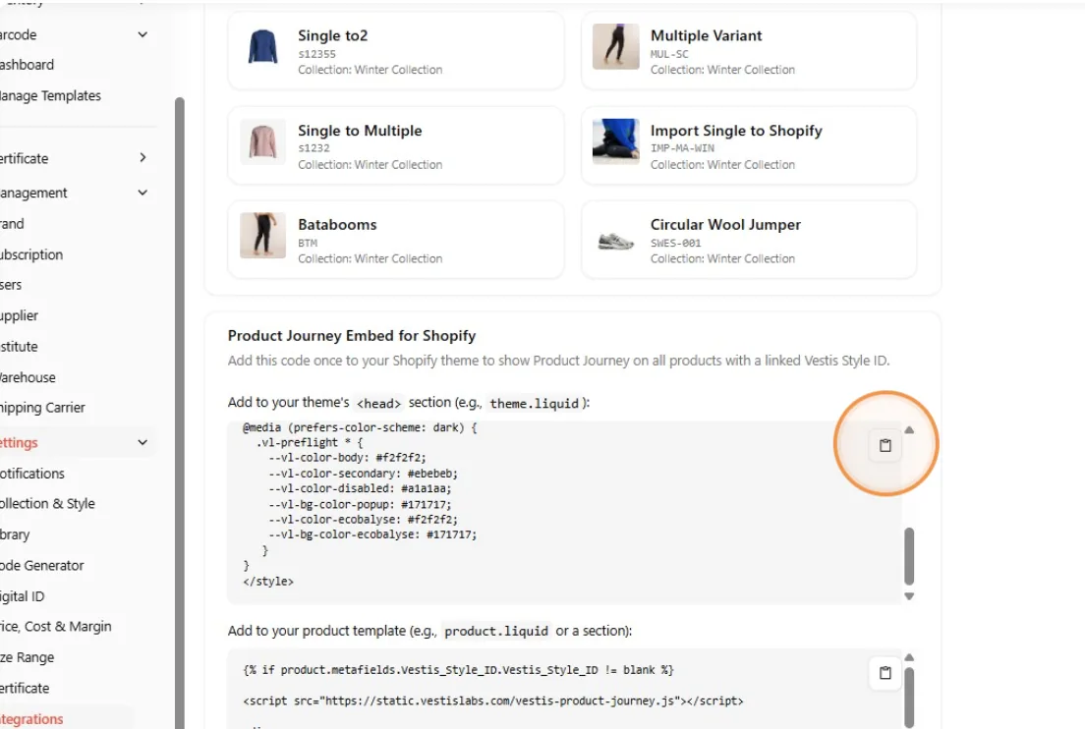Select the Single to Multiple title
The width and height of the screenshot is (1085, 729).
pyautogui.click(x=360, y=130)
